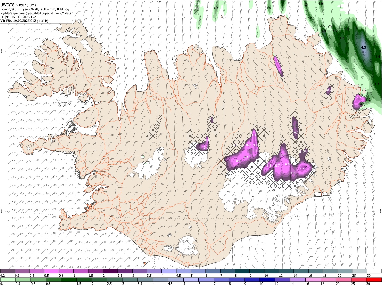Click the deep blue 10 swatch in bottom legend row
382x286 pixels.
point(267,279)
